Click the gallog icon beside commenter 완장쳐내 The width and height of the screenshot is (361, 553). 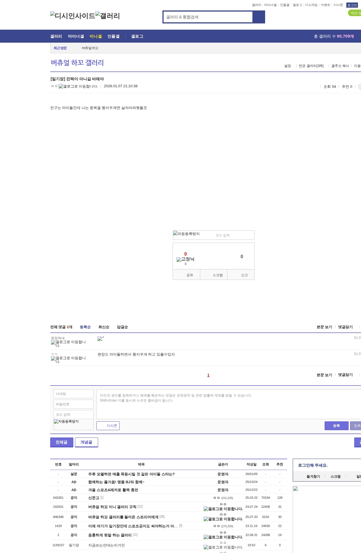click(68, 343)
